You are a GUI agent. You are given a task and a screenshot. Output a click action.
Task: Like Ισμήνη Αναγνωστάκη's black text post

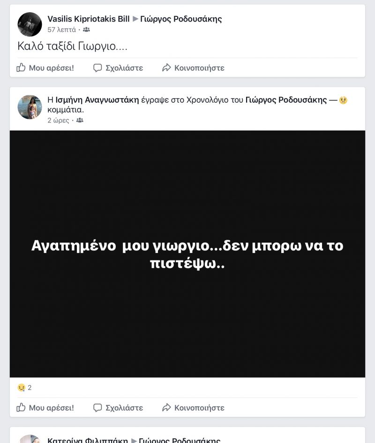(45, 407)
